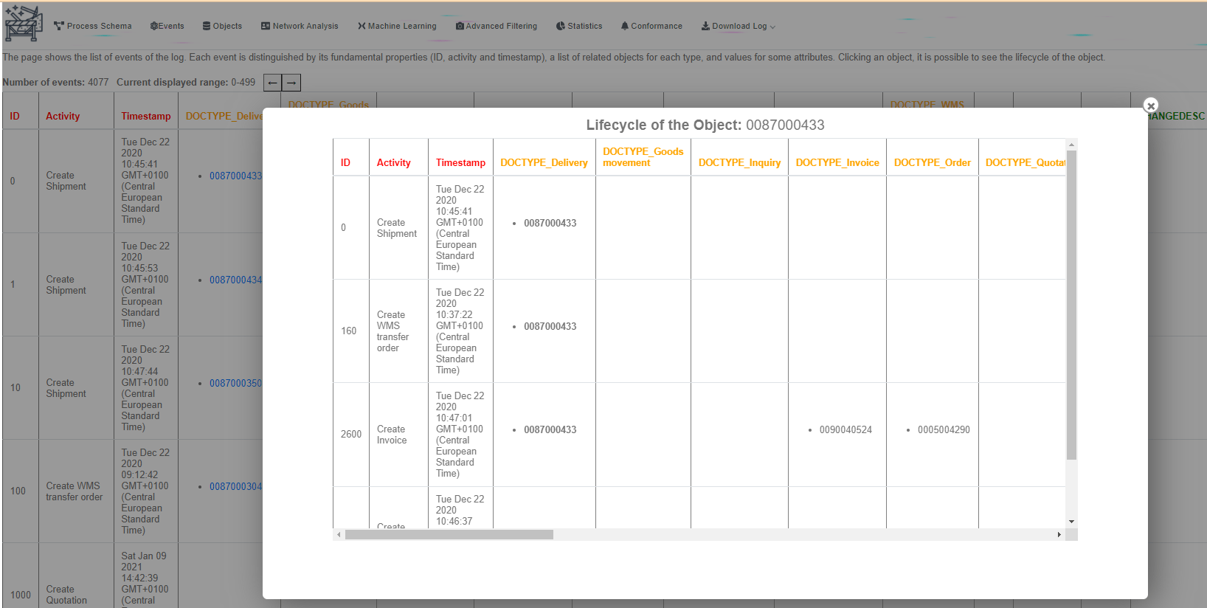Click the previous range left arrow button
This screenshot has width=1207, height=608.
tap(273, 83)
